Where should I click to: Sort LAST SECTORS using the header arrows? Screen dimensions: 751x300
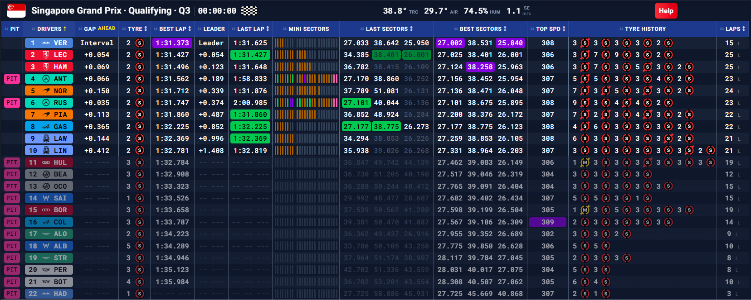pos(411,29)
